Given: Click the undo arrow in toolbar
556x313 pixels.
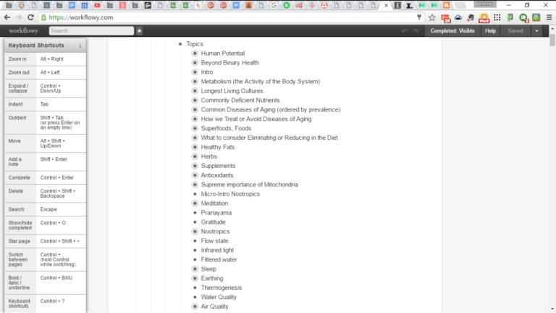Looking at the screenshot, I should click(405, 31).
